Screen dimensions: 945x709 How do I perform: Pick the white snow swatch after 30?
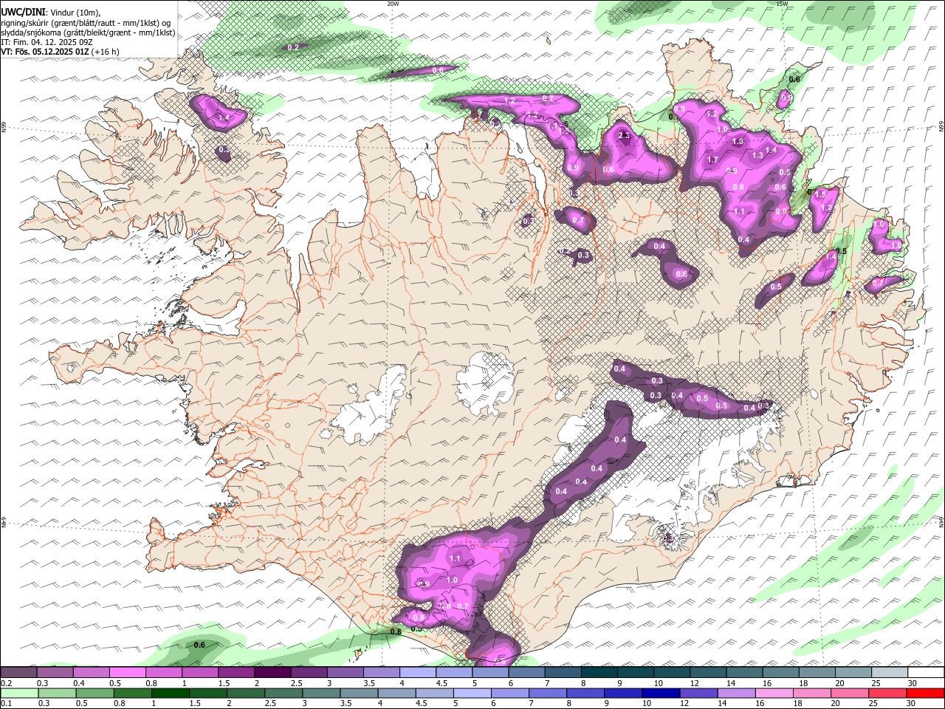pos(926,673)
